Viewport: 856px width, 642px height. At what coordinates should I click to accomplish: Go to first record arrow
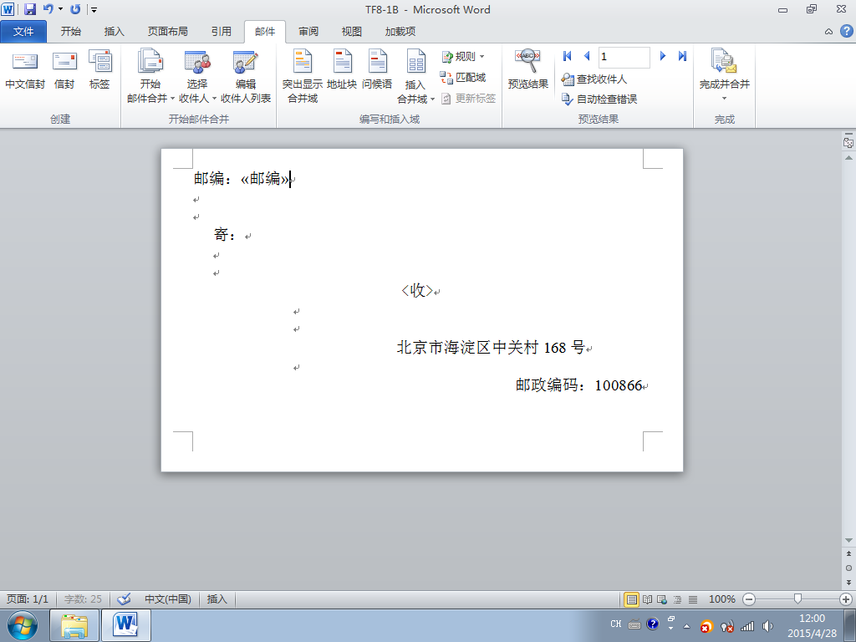point(568,56)
